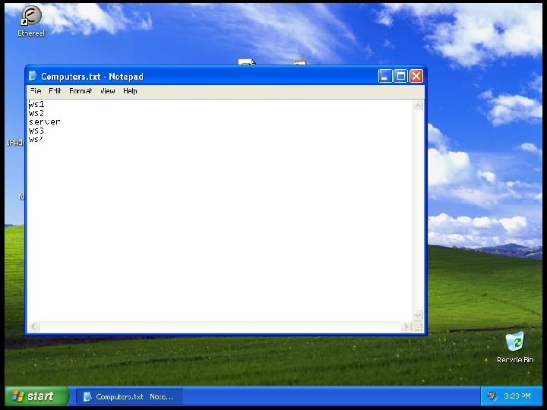Click the vertical scrollbar down arrow
Screen dimensions: 547x410
click(x=418, y=315)
